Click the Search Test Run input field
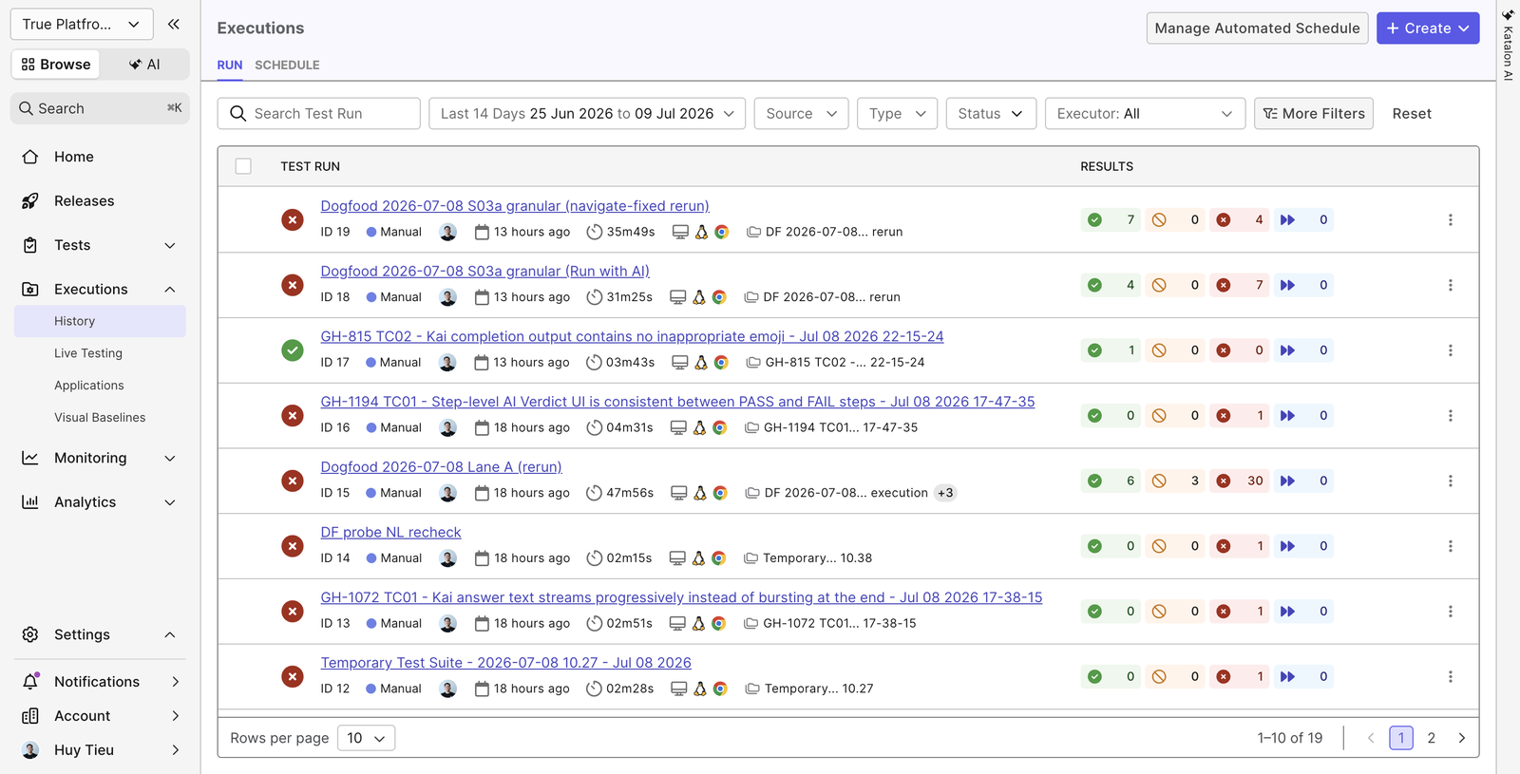 tap(319, 113)
